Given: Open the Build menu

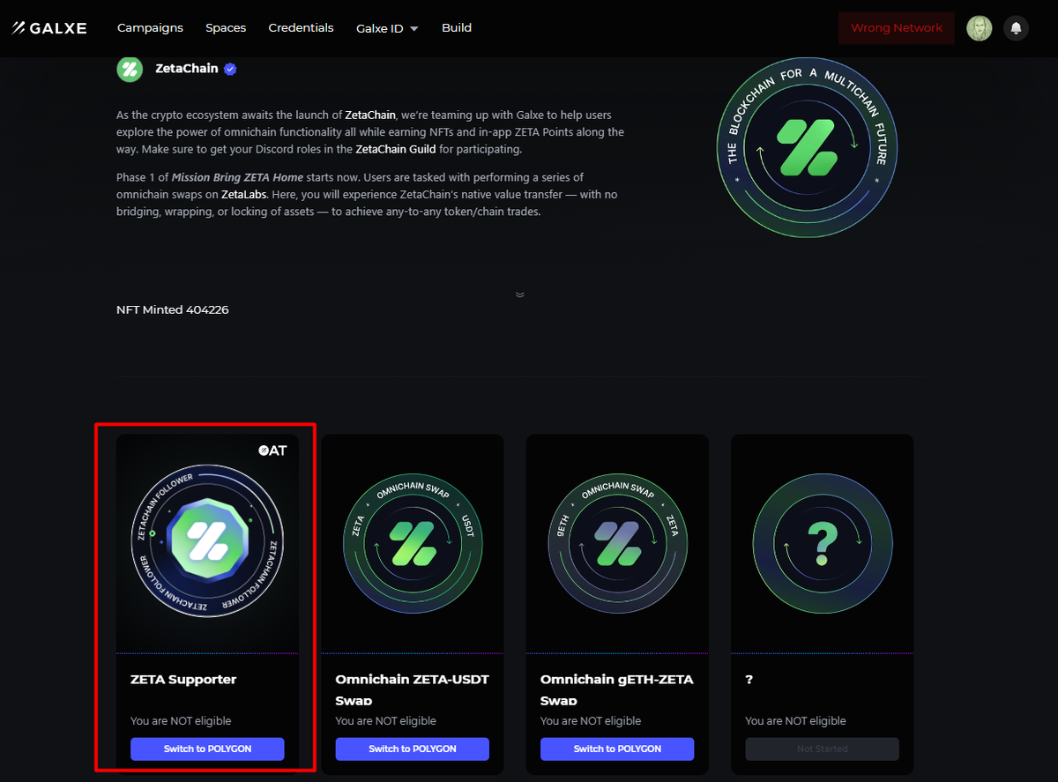Looking at the screenshot, I should click(457, 28).
